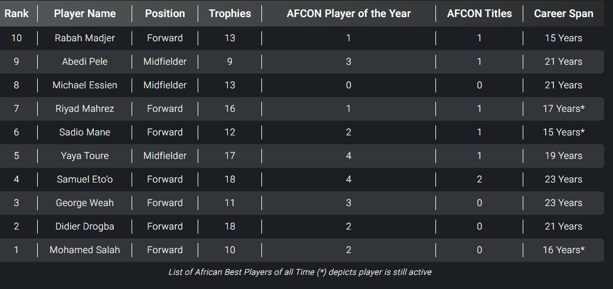Select George Weah's name cell
This screenshot has width=613, height=289.
84,203
